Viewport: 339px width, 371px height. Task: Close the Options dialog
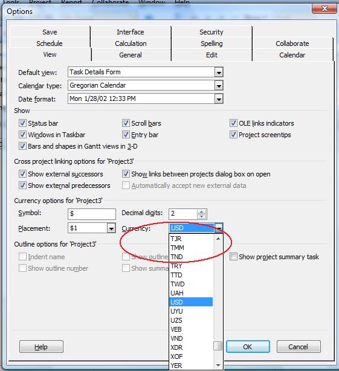[x=324, y=8]
